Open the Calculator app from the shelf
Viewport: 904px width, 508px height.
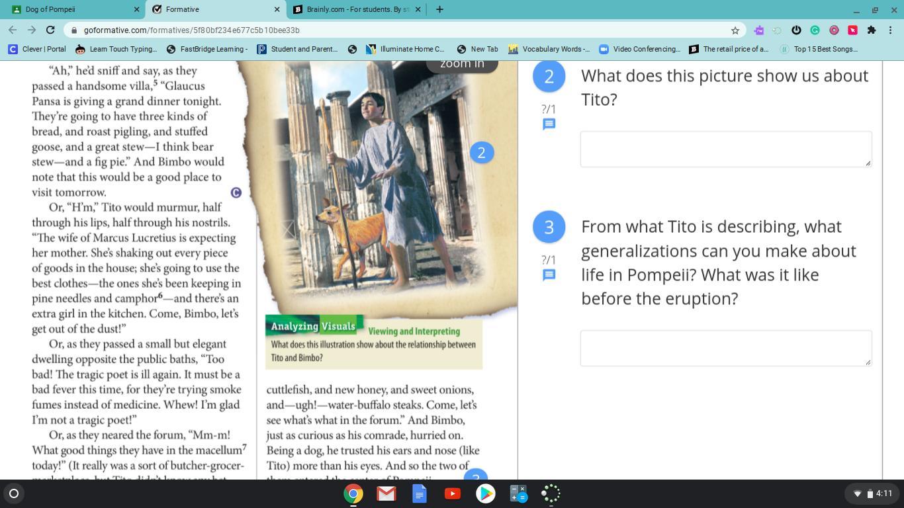click(518, 493)
